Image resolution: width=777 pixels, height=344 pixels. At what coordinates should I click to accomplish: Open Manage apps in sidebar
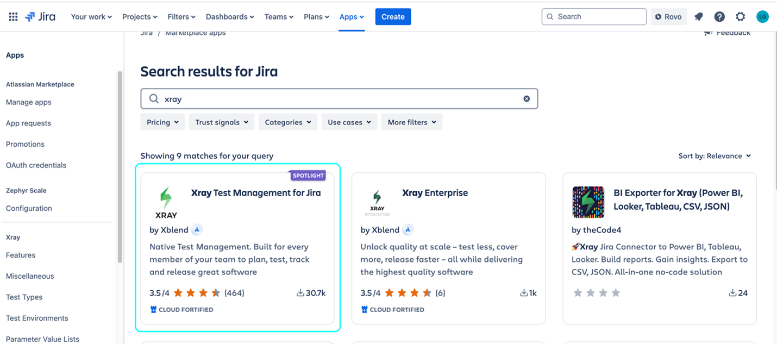(x=29, y=102)
